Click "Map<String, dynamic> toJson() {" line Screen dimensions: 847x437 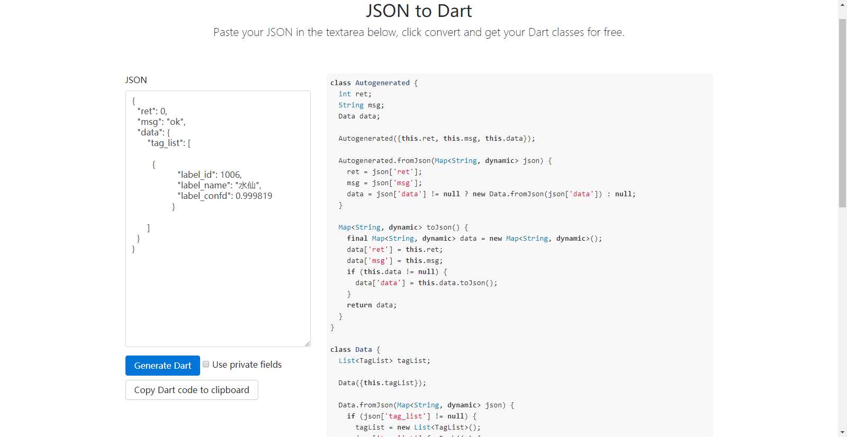click(403, 227)
